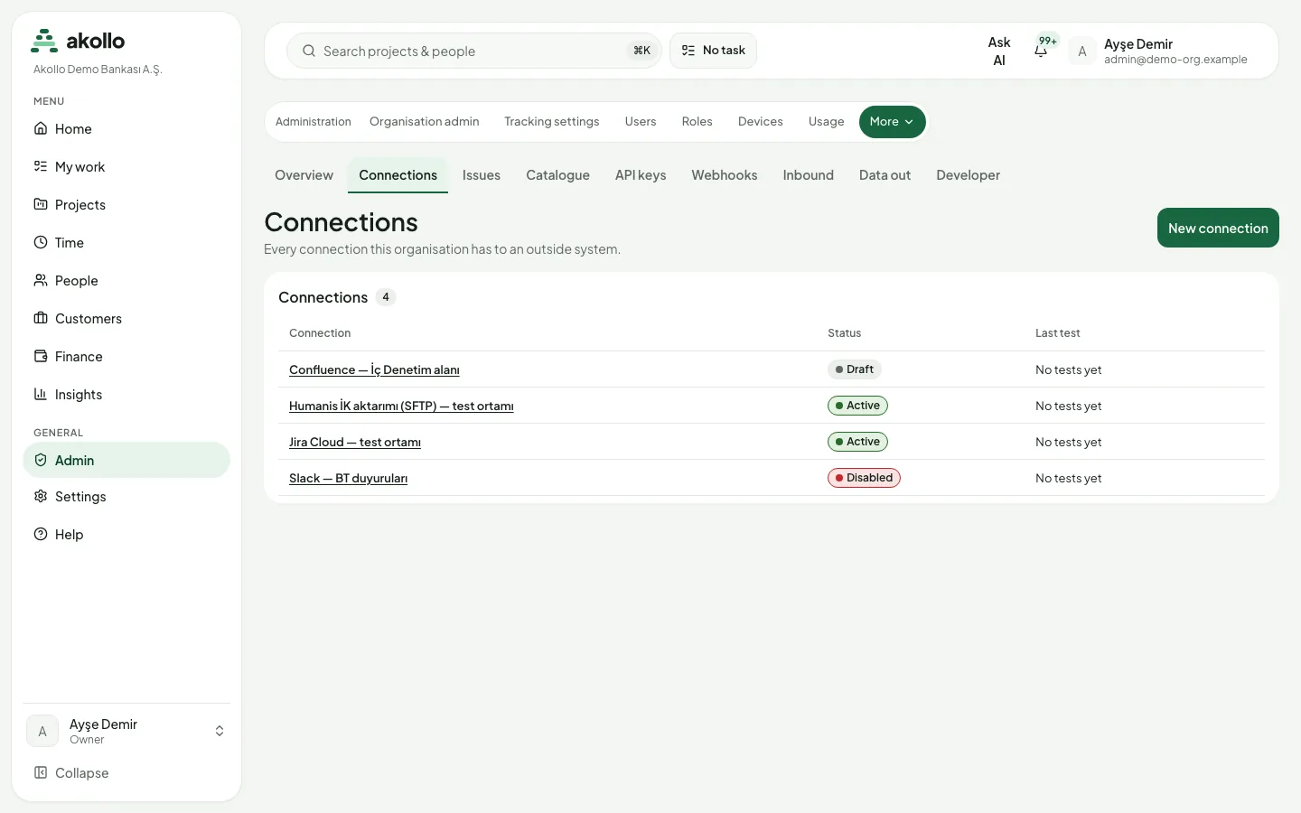Switch to the Issues tab
This screenshot has width=1301, height=813.
[482, 175]
